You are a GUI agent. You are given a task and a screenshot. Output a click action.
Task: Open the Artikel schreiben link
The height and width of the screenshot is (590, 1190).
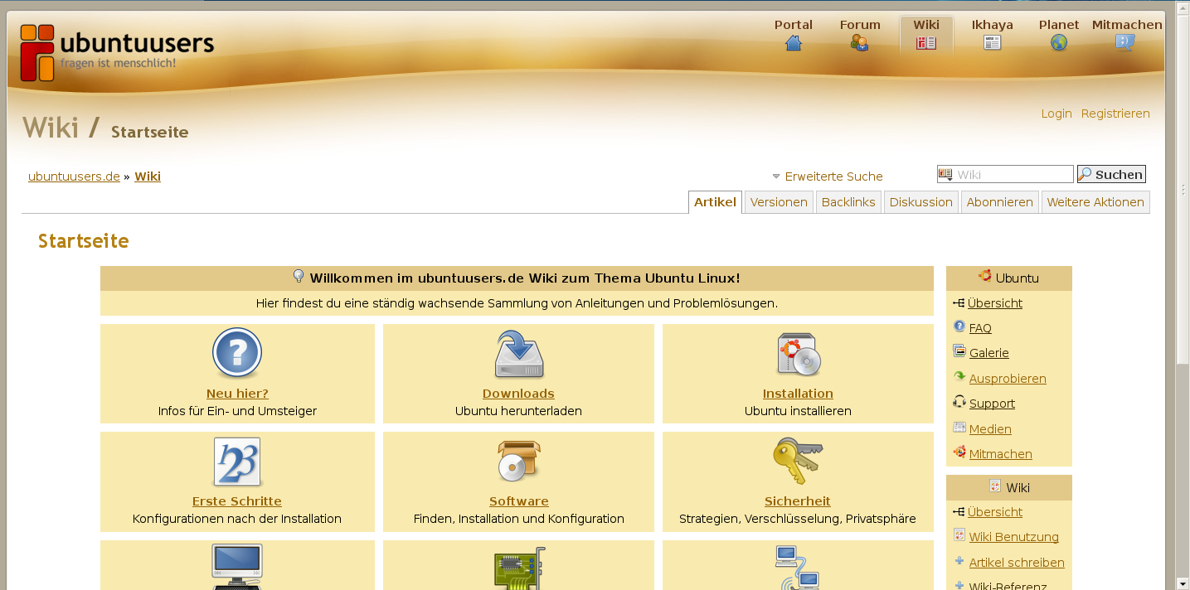(1017, 563)
